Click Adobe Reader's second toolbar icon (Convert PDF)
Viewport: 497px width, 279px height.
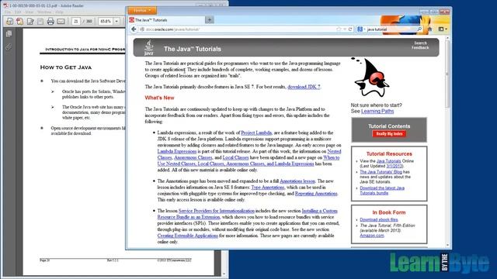pyautogui.click(x=20, y=21)
